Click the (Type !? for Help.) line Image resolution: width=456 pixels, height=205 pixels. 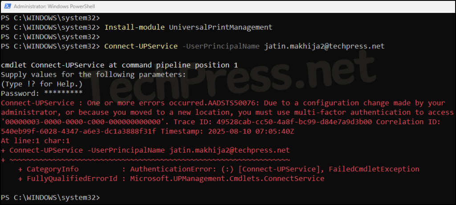click(x=41, y=84)
